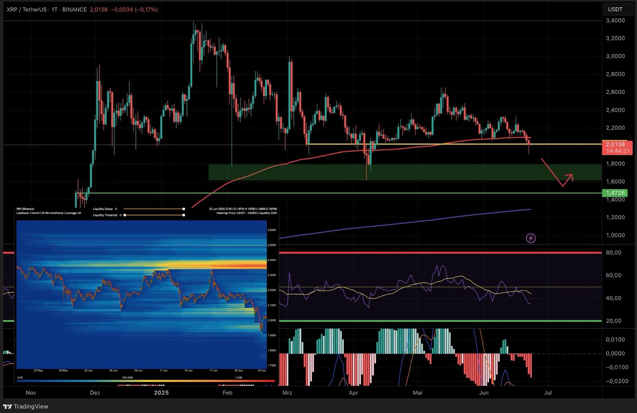The height and width of the screenshot is (413, 637).
Task: Click the Liquidity Decay label
Action: coord(103,209)
